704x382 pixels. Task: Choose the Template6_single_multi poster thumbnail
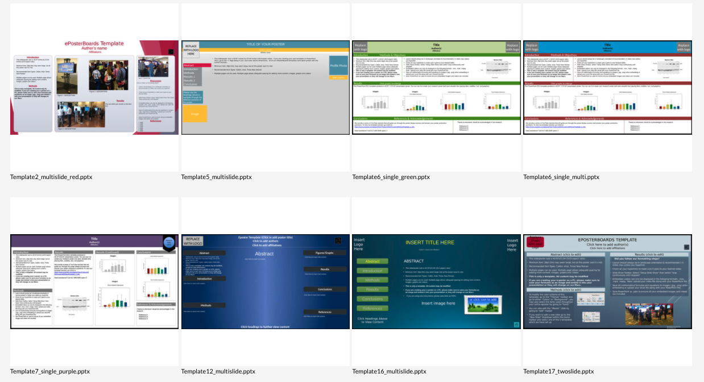(607, 87)
